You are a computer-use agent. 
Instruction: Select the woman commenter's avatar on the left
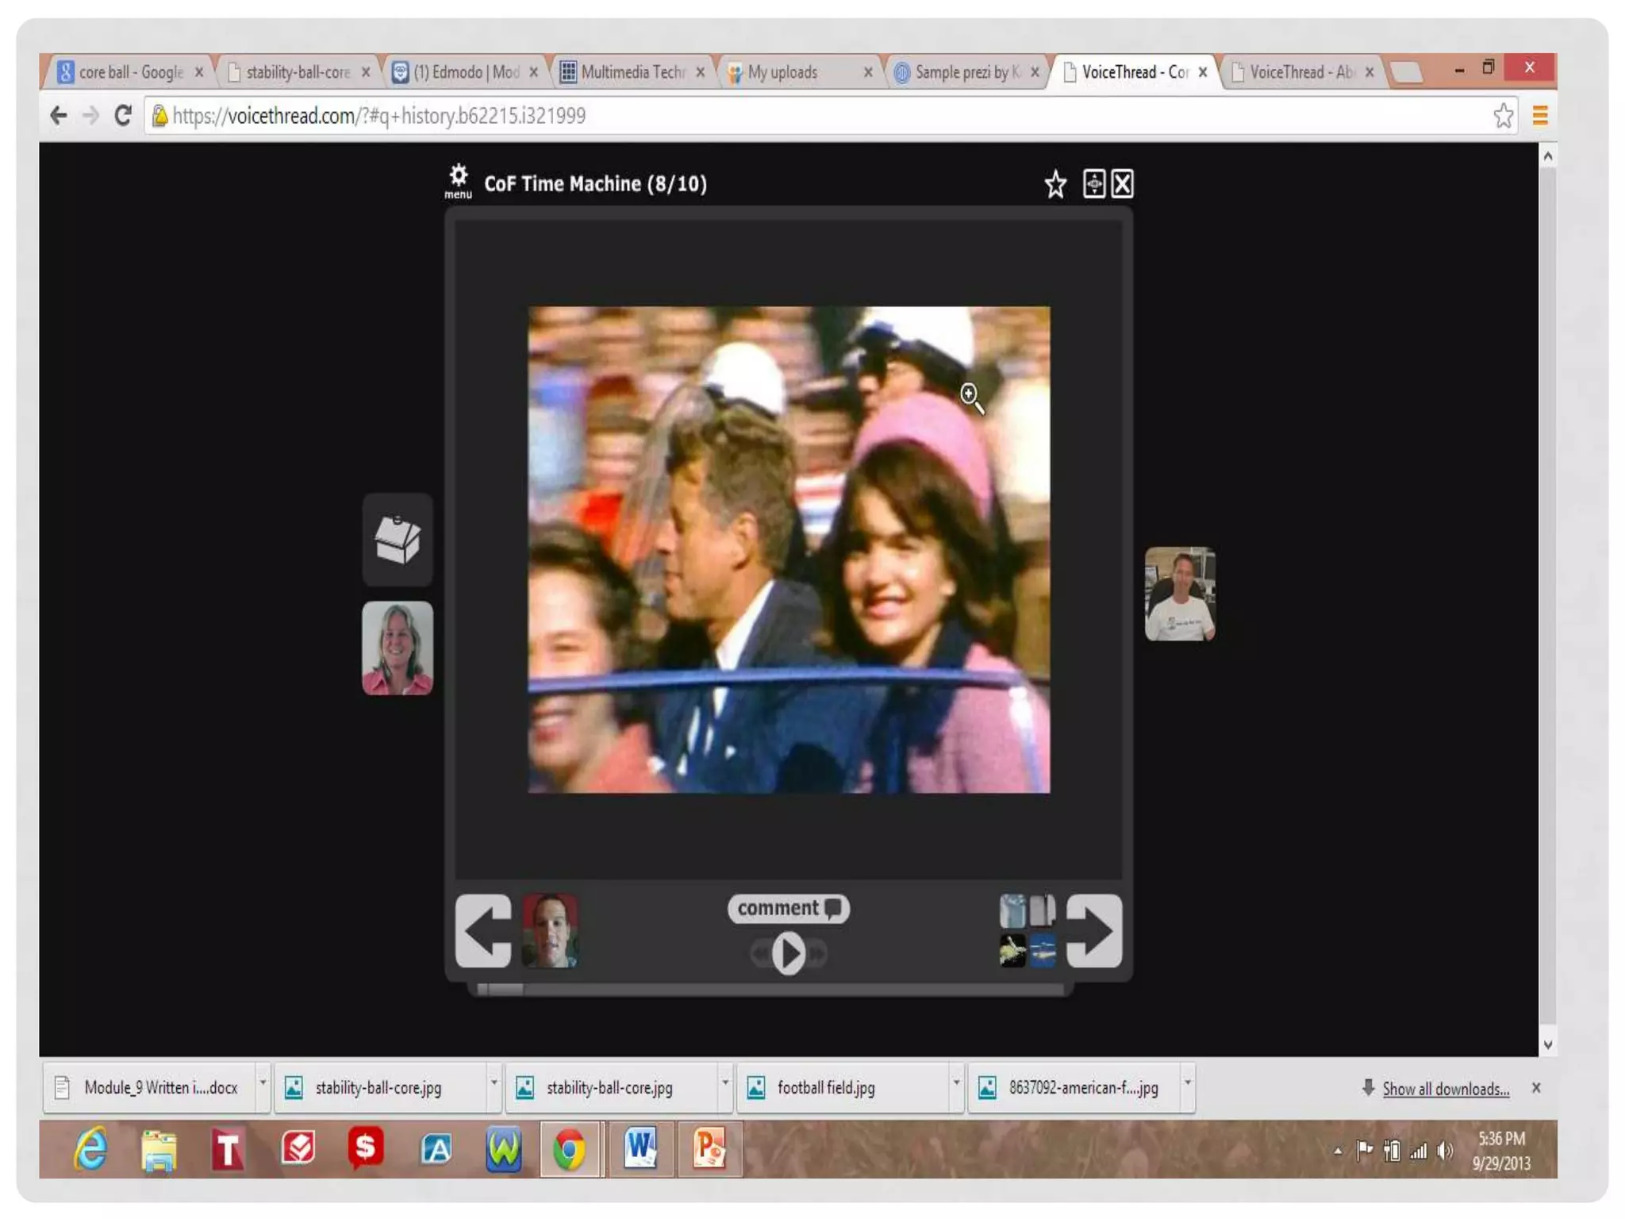(x=398, y=648)
